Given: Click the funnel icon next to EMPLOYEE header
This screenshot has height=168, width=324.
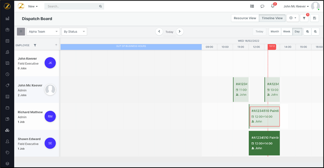Looking at the screenshot, I should click(x=35, y=45).
